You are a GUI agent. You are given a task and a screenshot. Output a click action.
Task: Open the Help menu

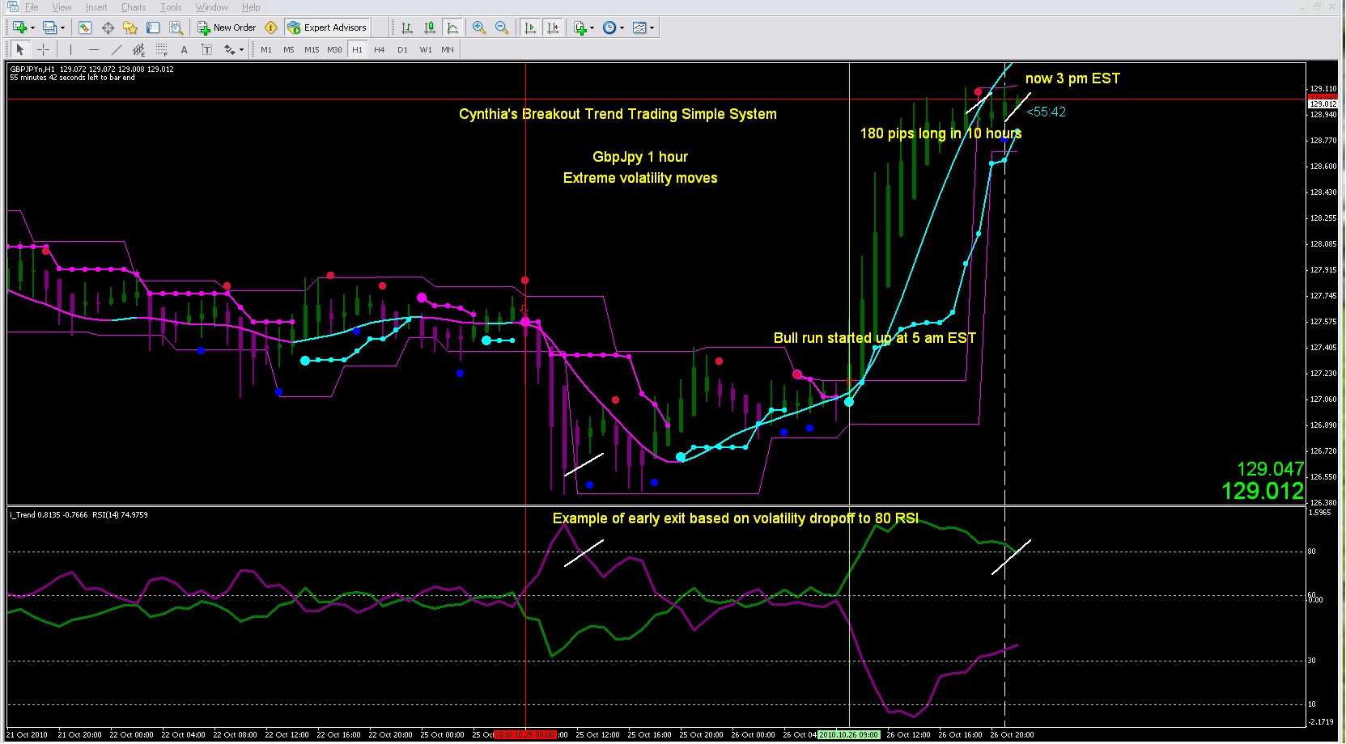point(251,7)
